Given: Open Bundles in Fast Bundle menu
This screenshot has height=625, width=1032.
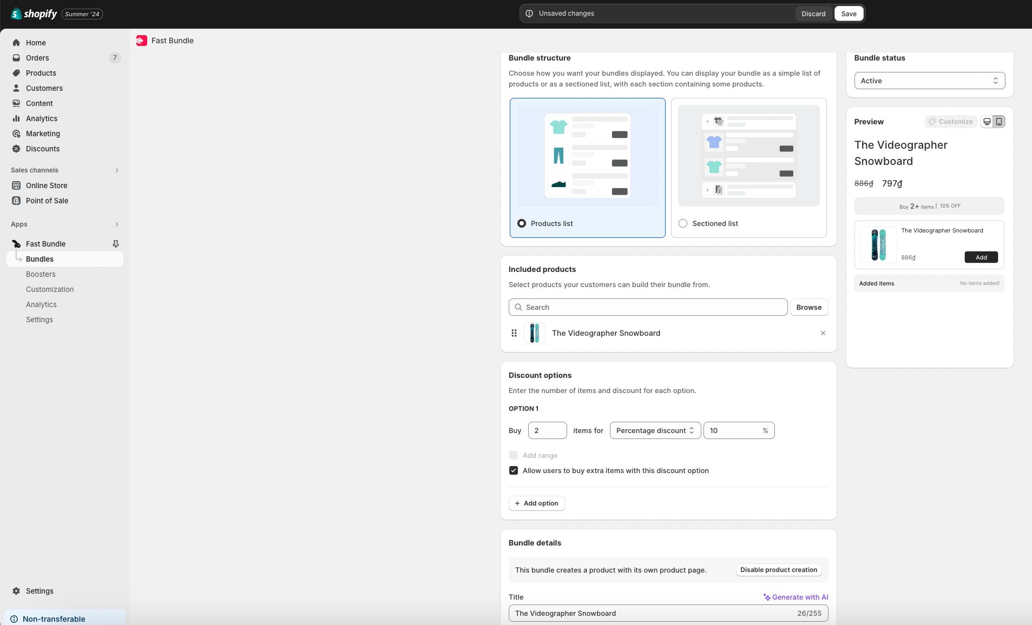Looking at the screenshot, I should point(65,259).
